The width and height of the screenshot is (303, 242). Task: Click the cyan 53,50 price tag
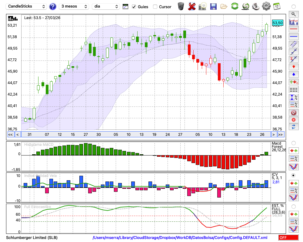click(x=278, y=23)
